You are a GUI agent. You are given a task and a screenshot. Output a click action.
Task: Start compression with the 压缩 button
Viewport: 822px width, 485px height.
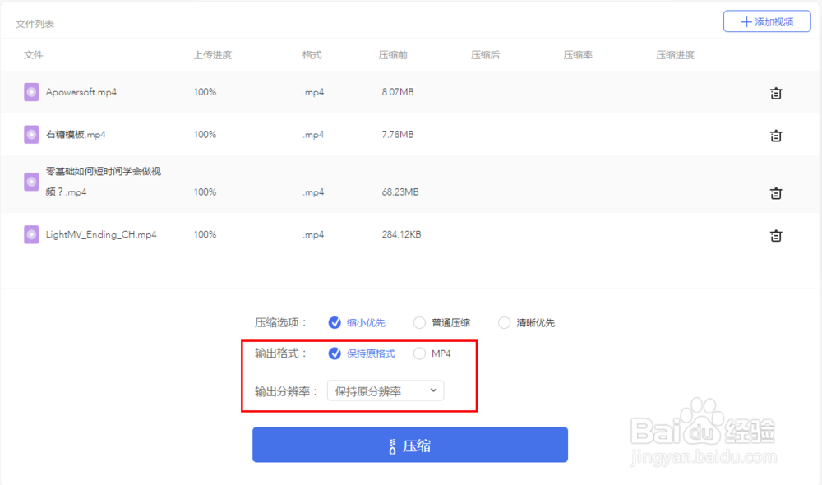[410, 445]
